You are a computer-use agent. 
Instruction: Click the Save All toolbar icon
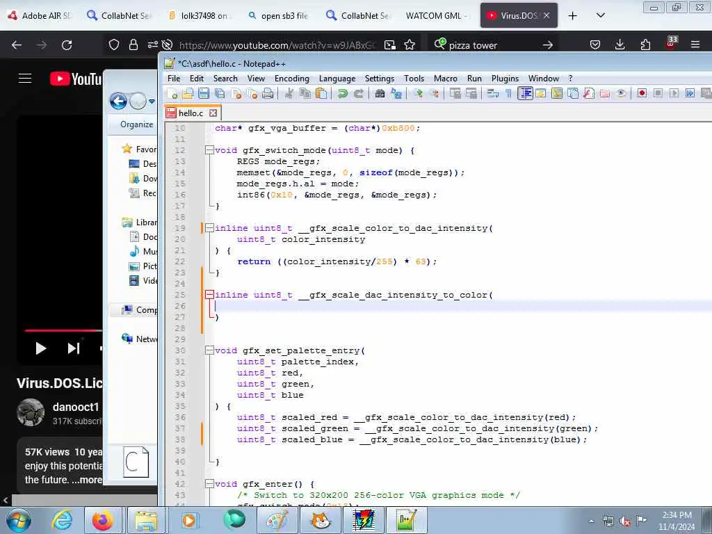point(220,94)
